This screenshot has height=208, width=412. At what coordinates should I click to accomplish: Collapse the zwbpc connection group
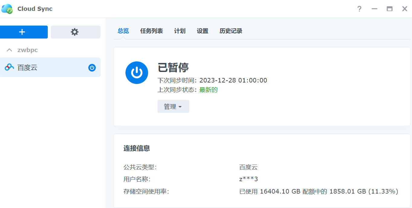tap(10, 50)
